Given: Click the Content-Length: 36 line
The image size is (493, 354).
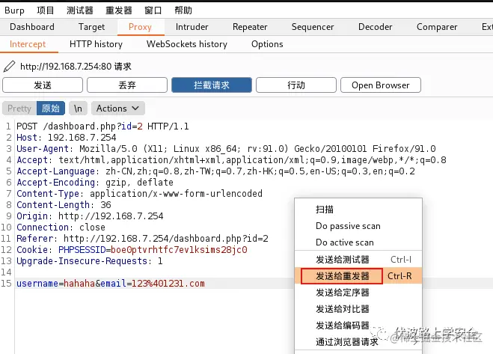Looking at the screenshot, I should point(64,205).
